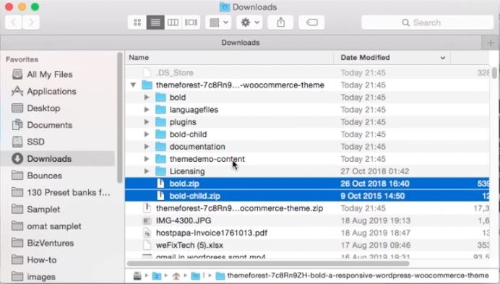Click the sidebar vertical scrollbar
Screen dimensions: 500x284
tap(120, 118)
